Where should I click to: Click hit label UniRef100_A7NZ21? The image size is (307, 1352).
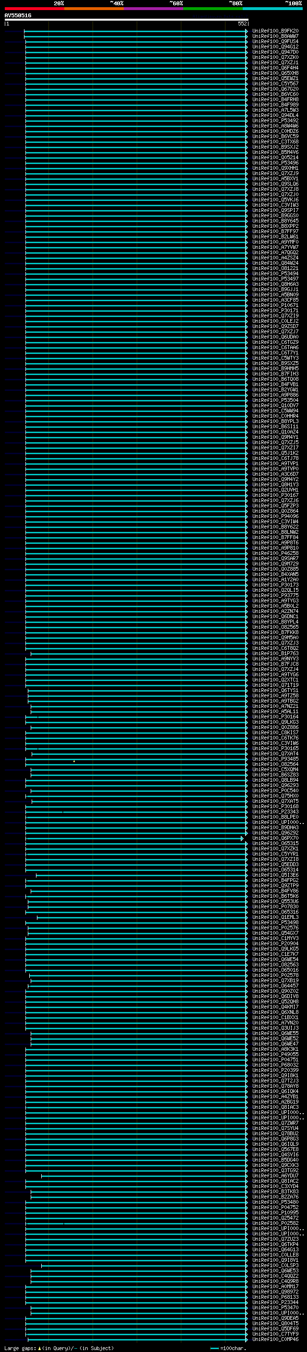[275, 706]
